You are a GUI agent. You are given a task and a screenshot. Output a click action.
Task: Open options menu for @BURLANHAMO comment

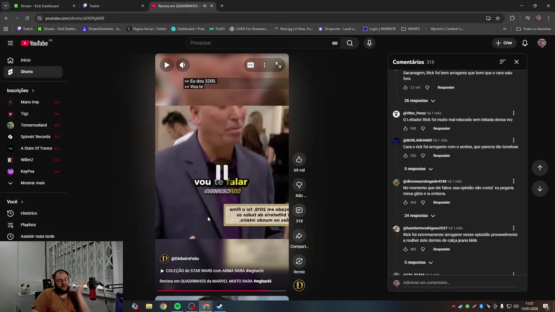[x=513, y=140]
